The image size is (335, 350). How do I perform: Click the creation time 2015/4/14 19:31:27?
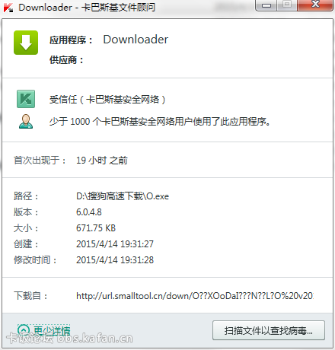(x=115, y=244)
